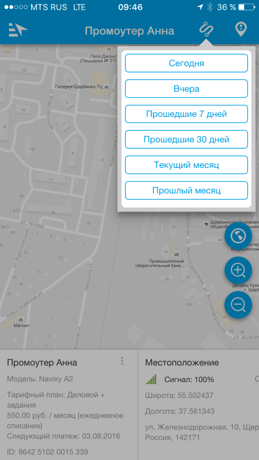Choose Вчера from the period list

[x=187, y=88]
